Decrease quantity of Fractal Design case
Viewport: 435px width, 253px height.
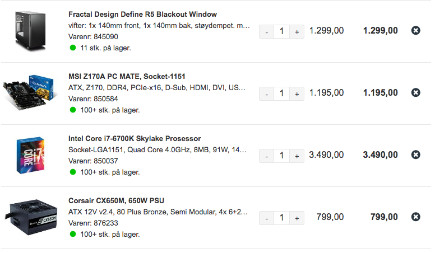click(267, 32)
